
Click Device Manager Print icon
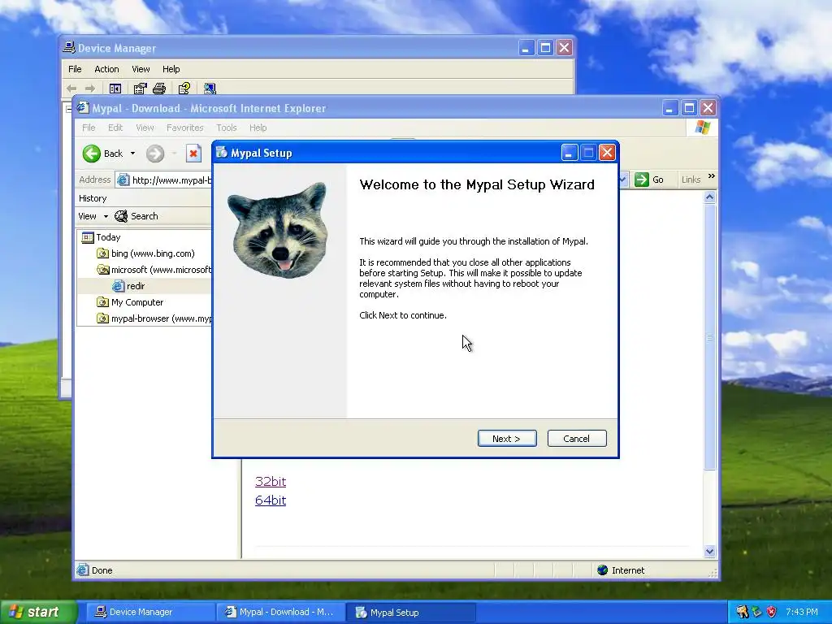[x=159, y=89]
